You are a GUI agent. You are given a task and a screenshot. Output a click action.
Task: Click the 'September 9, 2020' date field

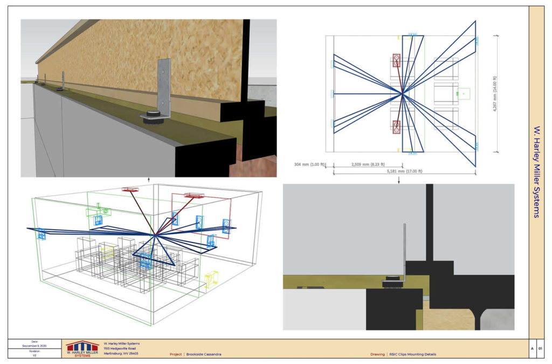coord(34,346)
